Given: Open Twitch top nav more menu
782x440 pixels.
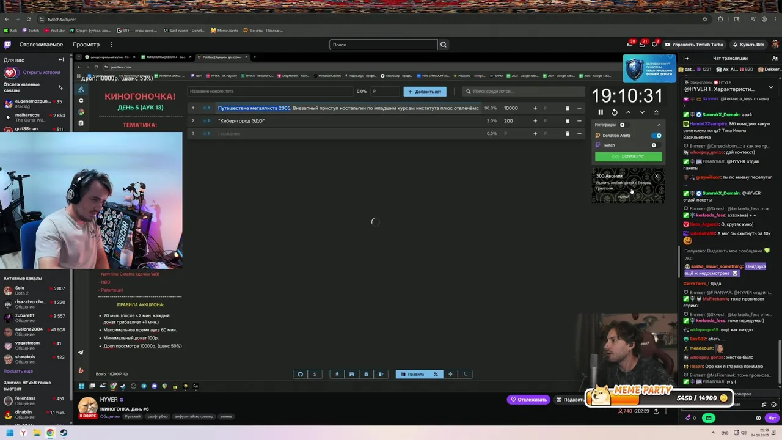Looking at the screenshot, I should [x=111, y=45].
